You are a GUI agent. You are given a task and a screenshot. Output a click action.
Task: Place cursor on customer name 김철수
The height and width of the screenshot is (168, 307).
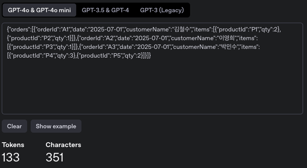(x=182, y=30)
